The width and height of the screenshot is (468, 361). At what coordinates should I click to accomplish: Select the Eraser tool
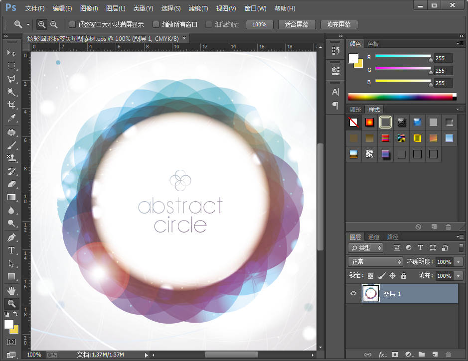tap(11, 184)
